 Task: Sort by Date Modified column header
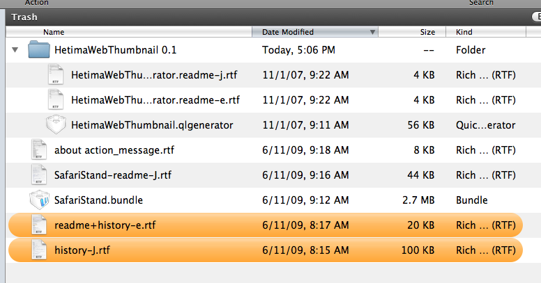point(315,32)
